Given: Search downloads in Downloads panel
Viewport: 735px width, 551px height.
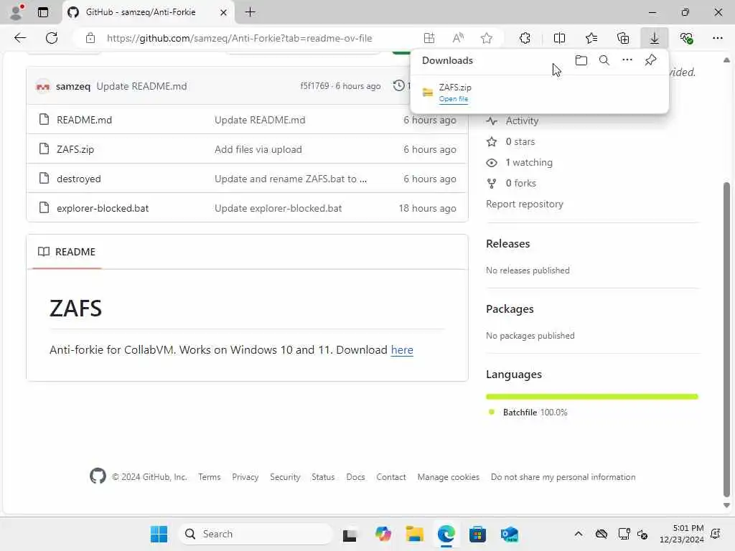Looking at the screenshot, I should point(604,60).
